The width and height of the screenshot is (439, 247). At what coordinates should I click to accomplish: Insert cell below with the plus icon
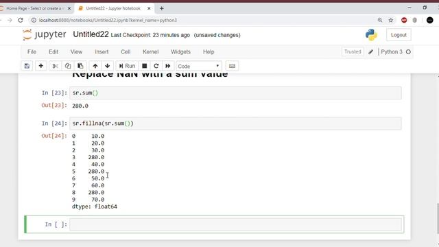click(x=41, y=66)
